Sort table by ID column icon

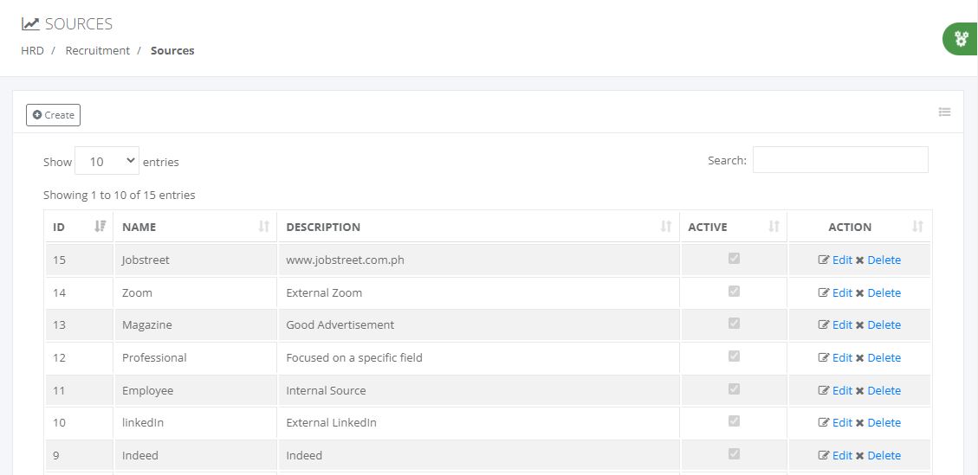(x=100, y=227)
